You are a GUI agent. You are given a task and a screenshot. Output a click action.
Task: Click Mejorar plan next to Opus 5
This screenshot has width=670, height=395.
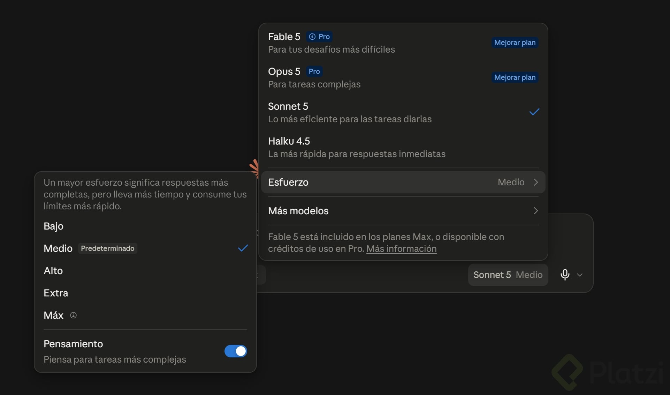(x=515, y=77)
